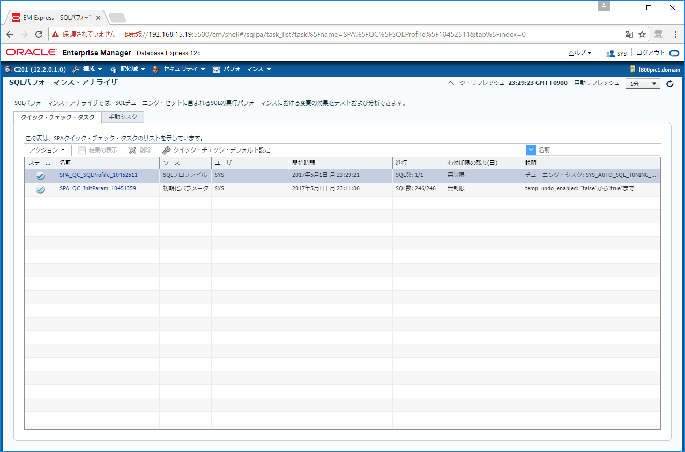Click the 削除 toolbar button
The width and height of the screenshot is (685, 452).
[x=140, y=150]
